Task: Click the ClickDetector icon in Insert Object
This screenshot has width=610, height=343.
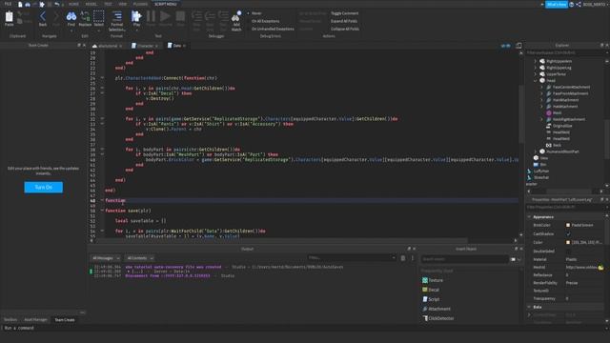Action: [x=425, y=318]
